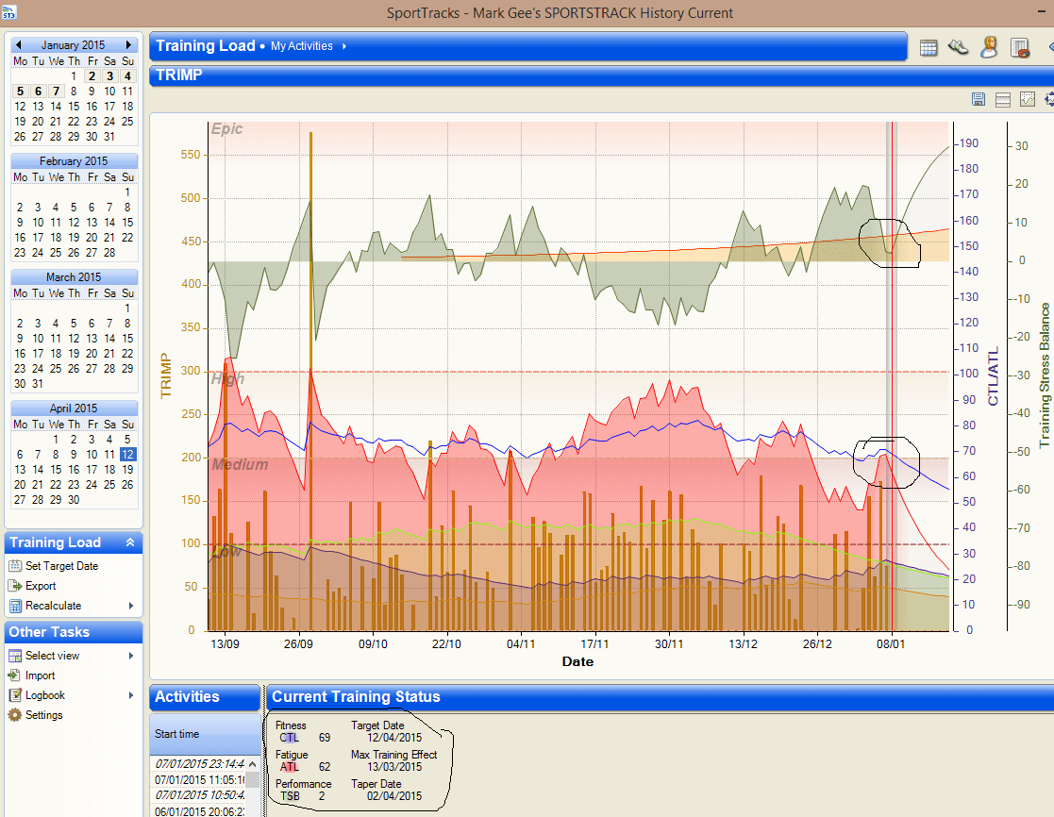Select April 12 in the calendar
Image resolution: width=1054 pixels, height=817 pixels.
[128, 454]
